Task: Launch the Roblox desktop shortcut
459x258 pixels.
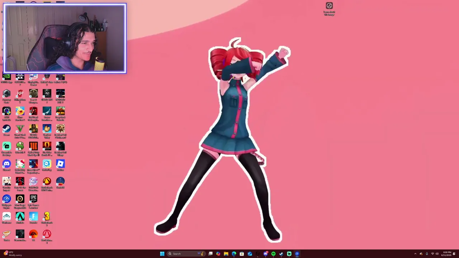Action: (60, 166)
